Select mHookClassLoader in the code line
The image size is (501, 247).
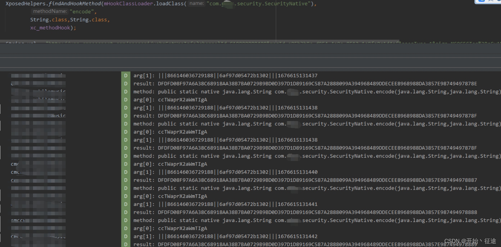tap(128, 4)
